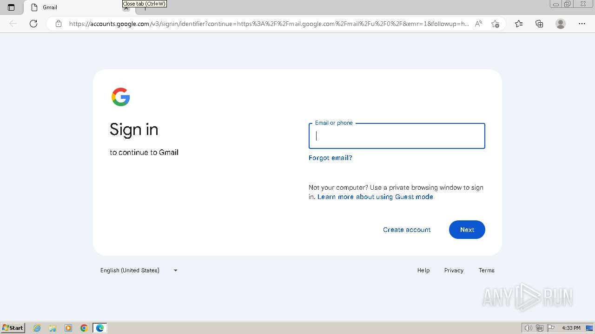The image size is (595, 334).
Task: Open Settings and more ellipsis menu
Action: click(x=582, y=24)
